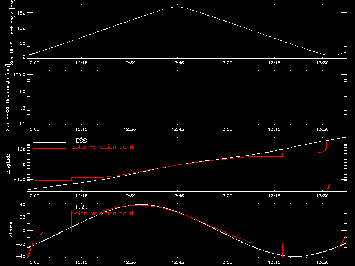Click 12:30 time label under Moon angle plot
The image size is (355, 266).
tap(130, 129)
